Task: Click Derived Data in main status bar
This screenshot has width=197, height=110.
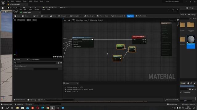Action: (172, 104)
